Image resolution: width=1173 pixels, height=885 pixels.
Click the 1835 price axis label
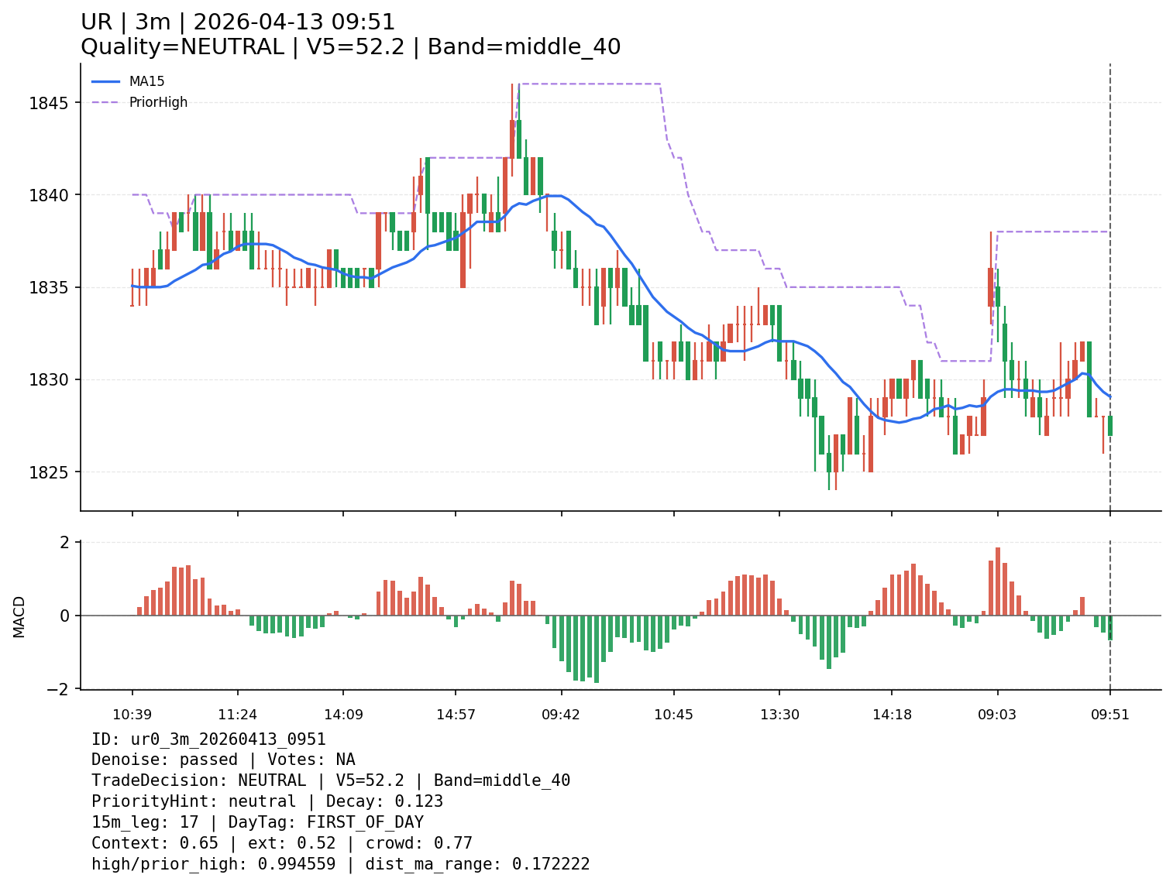[x=50, y=287]
